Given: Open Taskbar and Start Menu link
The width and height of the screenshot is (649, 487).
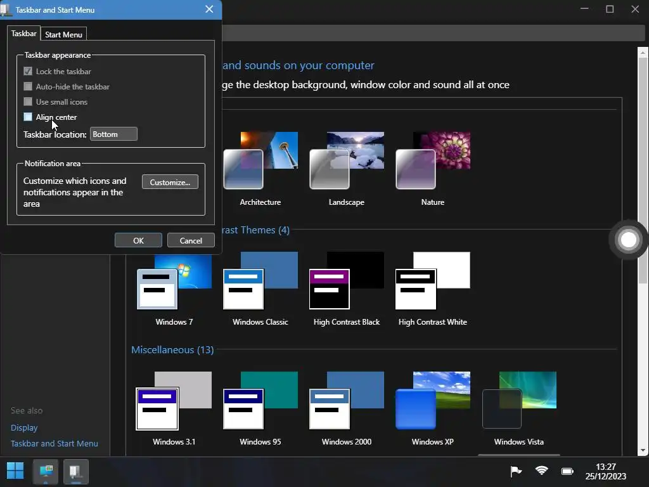Looking at the screenshot, I should coord(55,443).
